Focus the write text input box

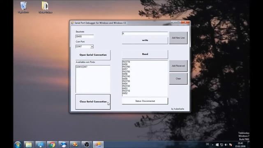[x=145, y=34]
